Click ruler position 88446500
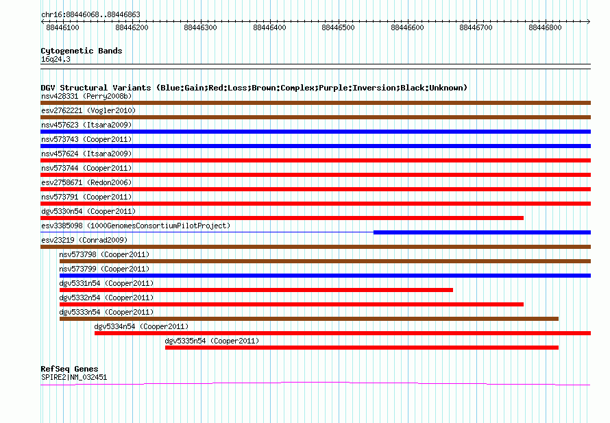Image resolution: width=610 pixels, height=423 pixels. click(339, 27)
